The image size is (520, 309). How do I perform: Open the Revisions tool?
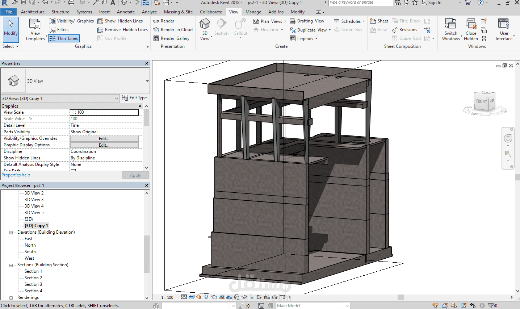click(x=404, y=30)
